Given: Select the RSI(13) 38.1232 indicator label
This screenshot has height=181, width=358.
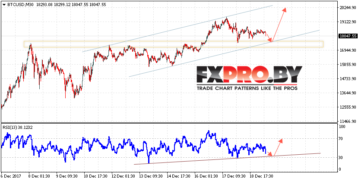Looking at the screenshot, I should coord(17,128).
